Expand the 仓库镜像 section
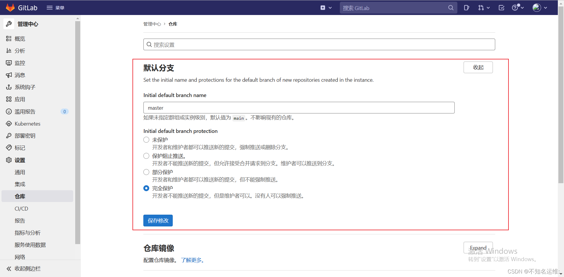This screenshot has width=564, height=277. click(x=478, y=248)
